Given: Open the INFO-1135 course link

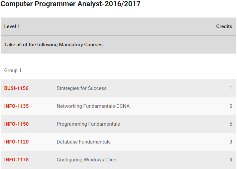Looking at the screenshot, I should click(16, 106).
